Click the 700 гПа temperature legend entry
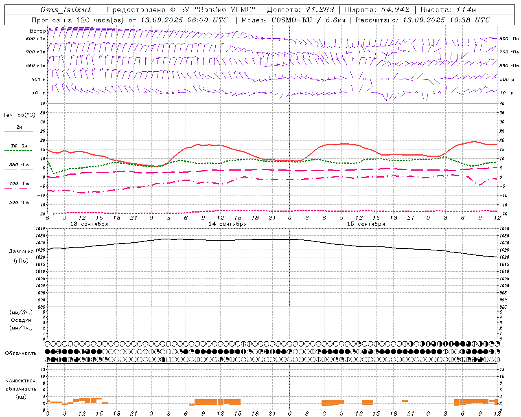The width and height of the screenshot is (521, 417). (x=19, y=184)
